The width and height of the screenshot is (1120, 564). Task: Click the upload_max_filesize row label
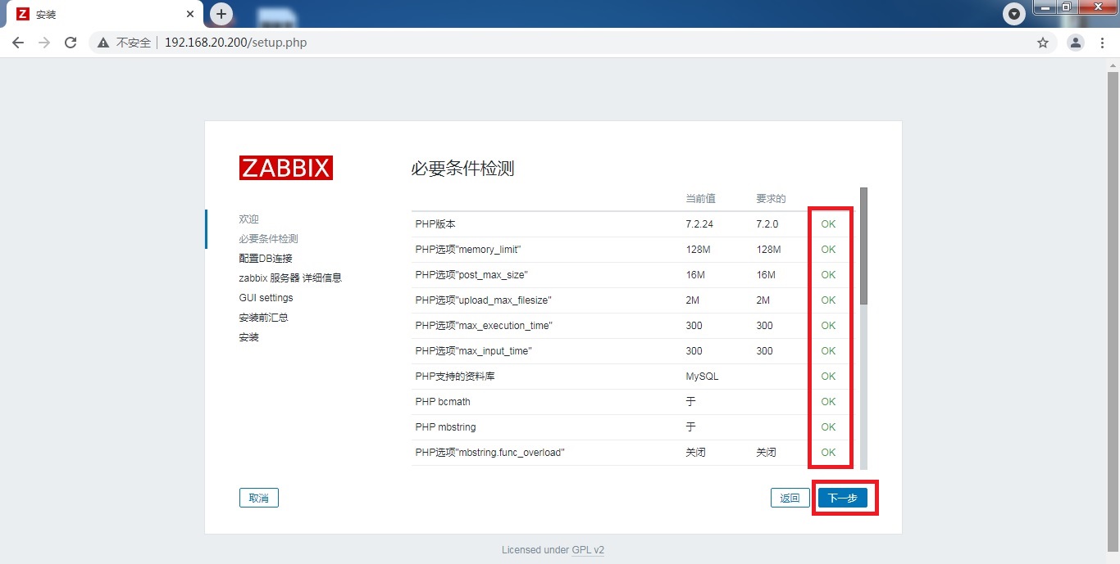pos(483,300)
